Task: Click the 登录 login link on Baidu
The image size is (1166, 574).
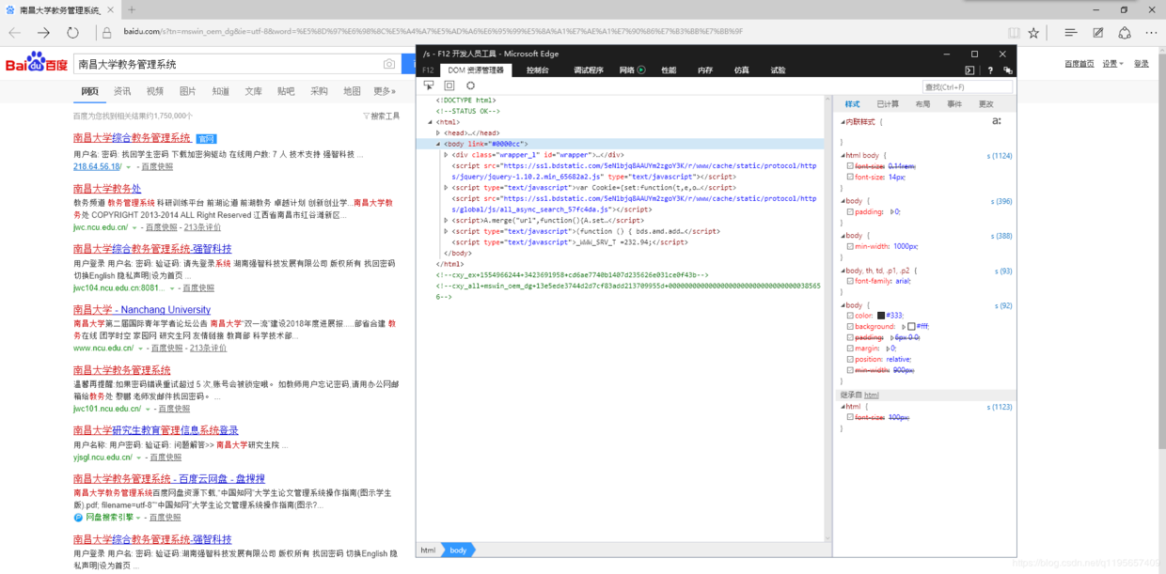Action: [x=1142, y=64]
